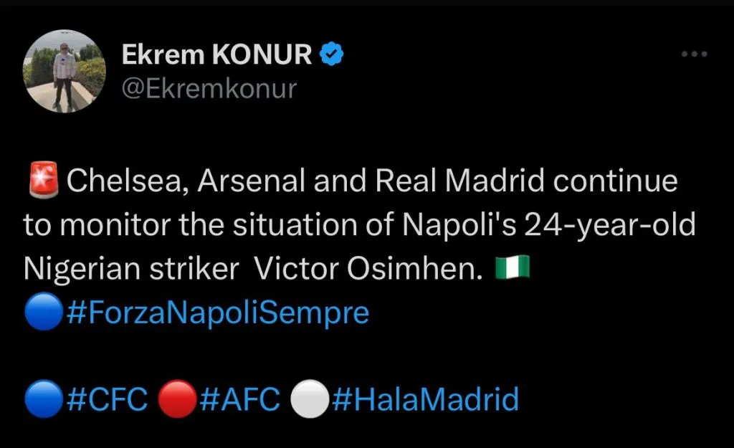
Task: Open the three-dot more options menu
Action: (x=694, y=55)
